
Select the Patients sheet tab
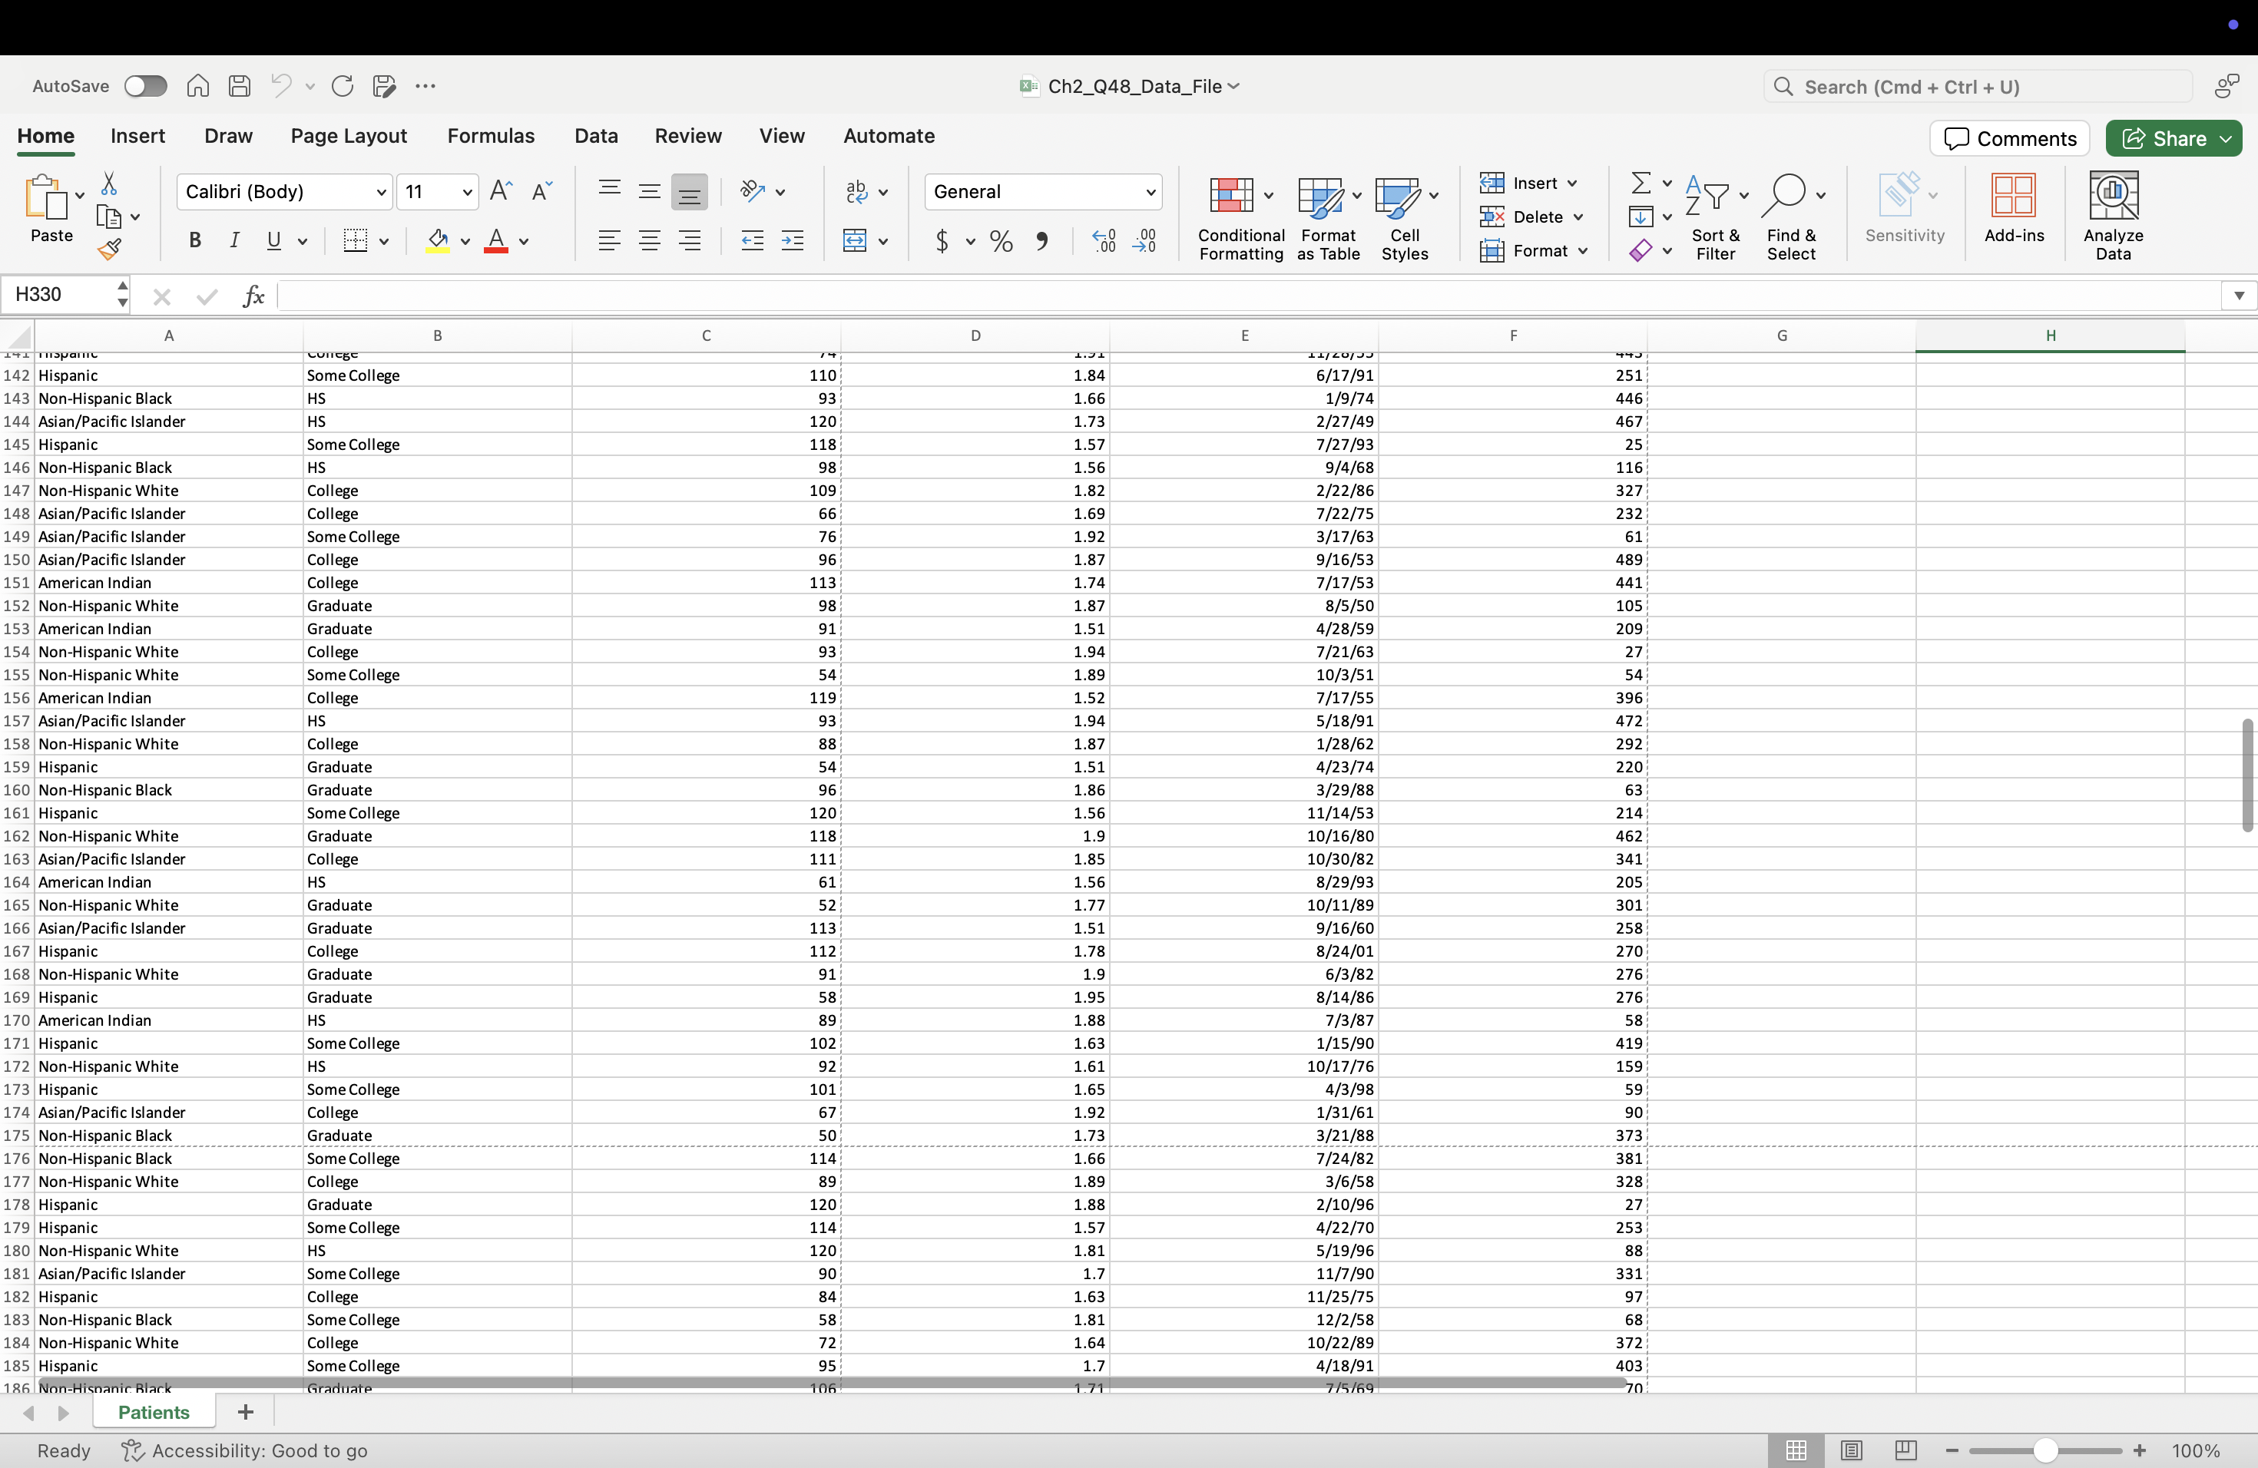[154, 1412]
